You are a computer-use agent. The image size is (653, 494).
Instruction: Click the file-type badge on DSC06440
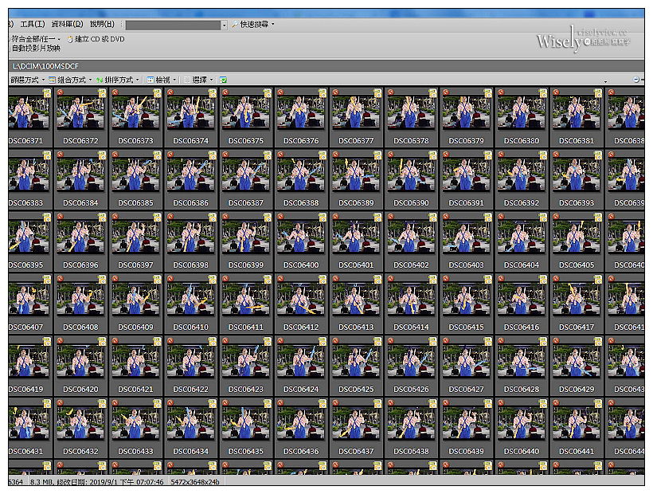pyautogui.click(x=543, y=403)
